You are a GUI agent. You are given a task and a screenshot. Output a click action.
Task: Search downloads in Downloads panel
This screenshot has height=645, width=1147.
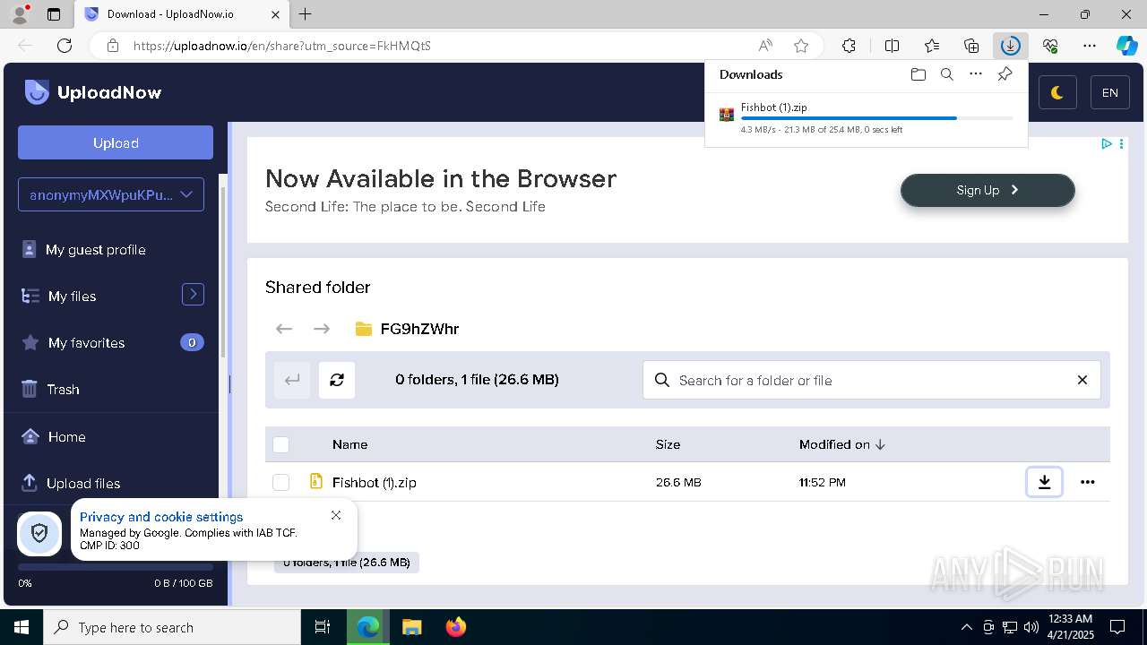pos(946,74)
